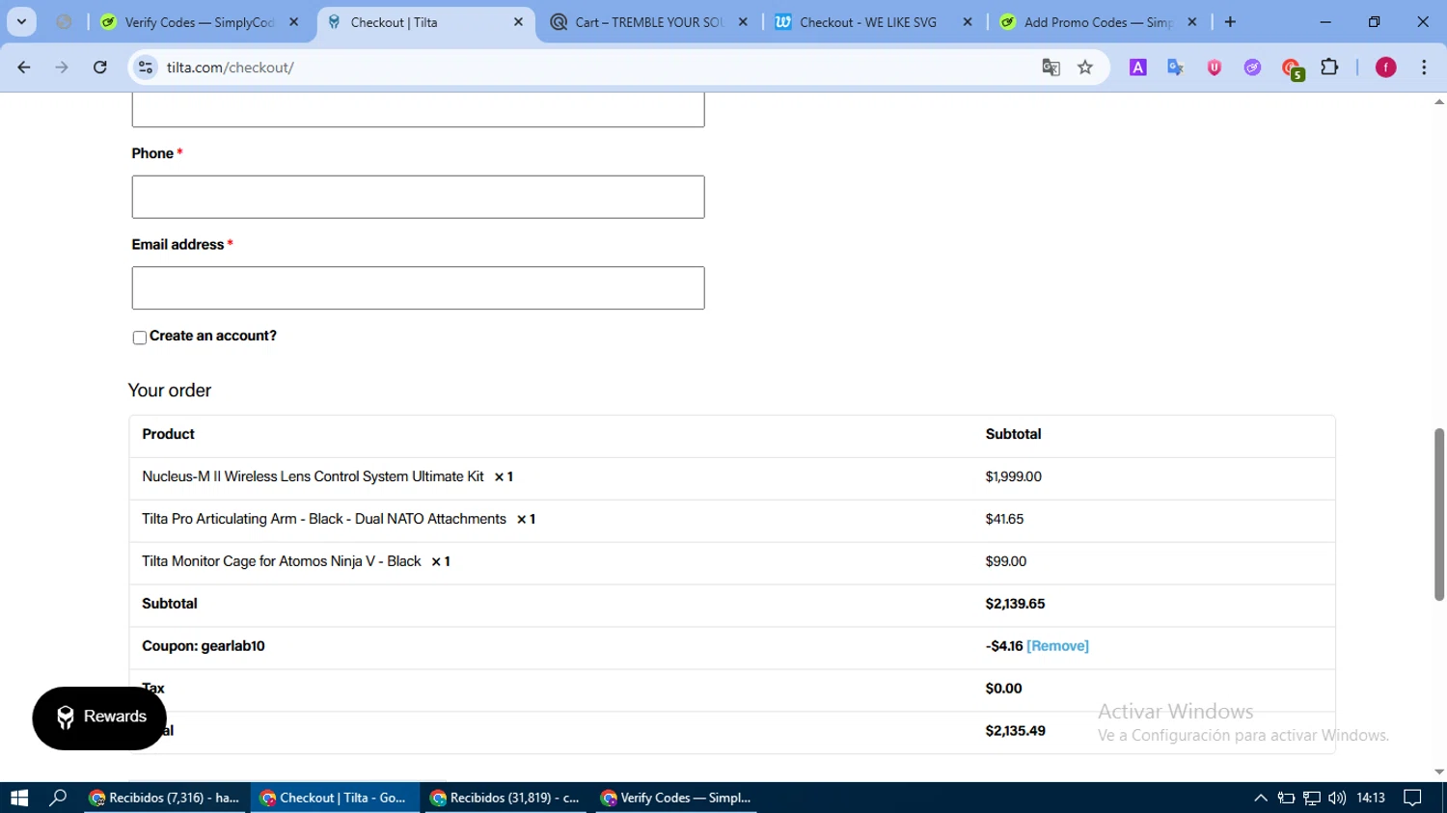Open the Rewards button
The image size is (1447, 813).
click(99, 718)
